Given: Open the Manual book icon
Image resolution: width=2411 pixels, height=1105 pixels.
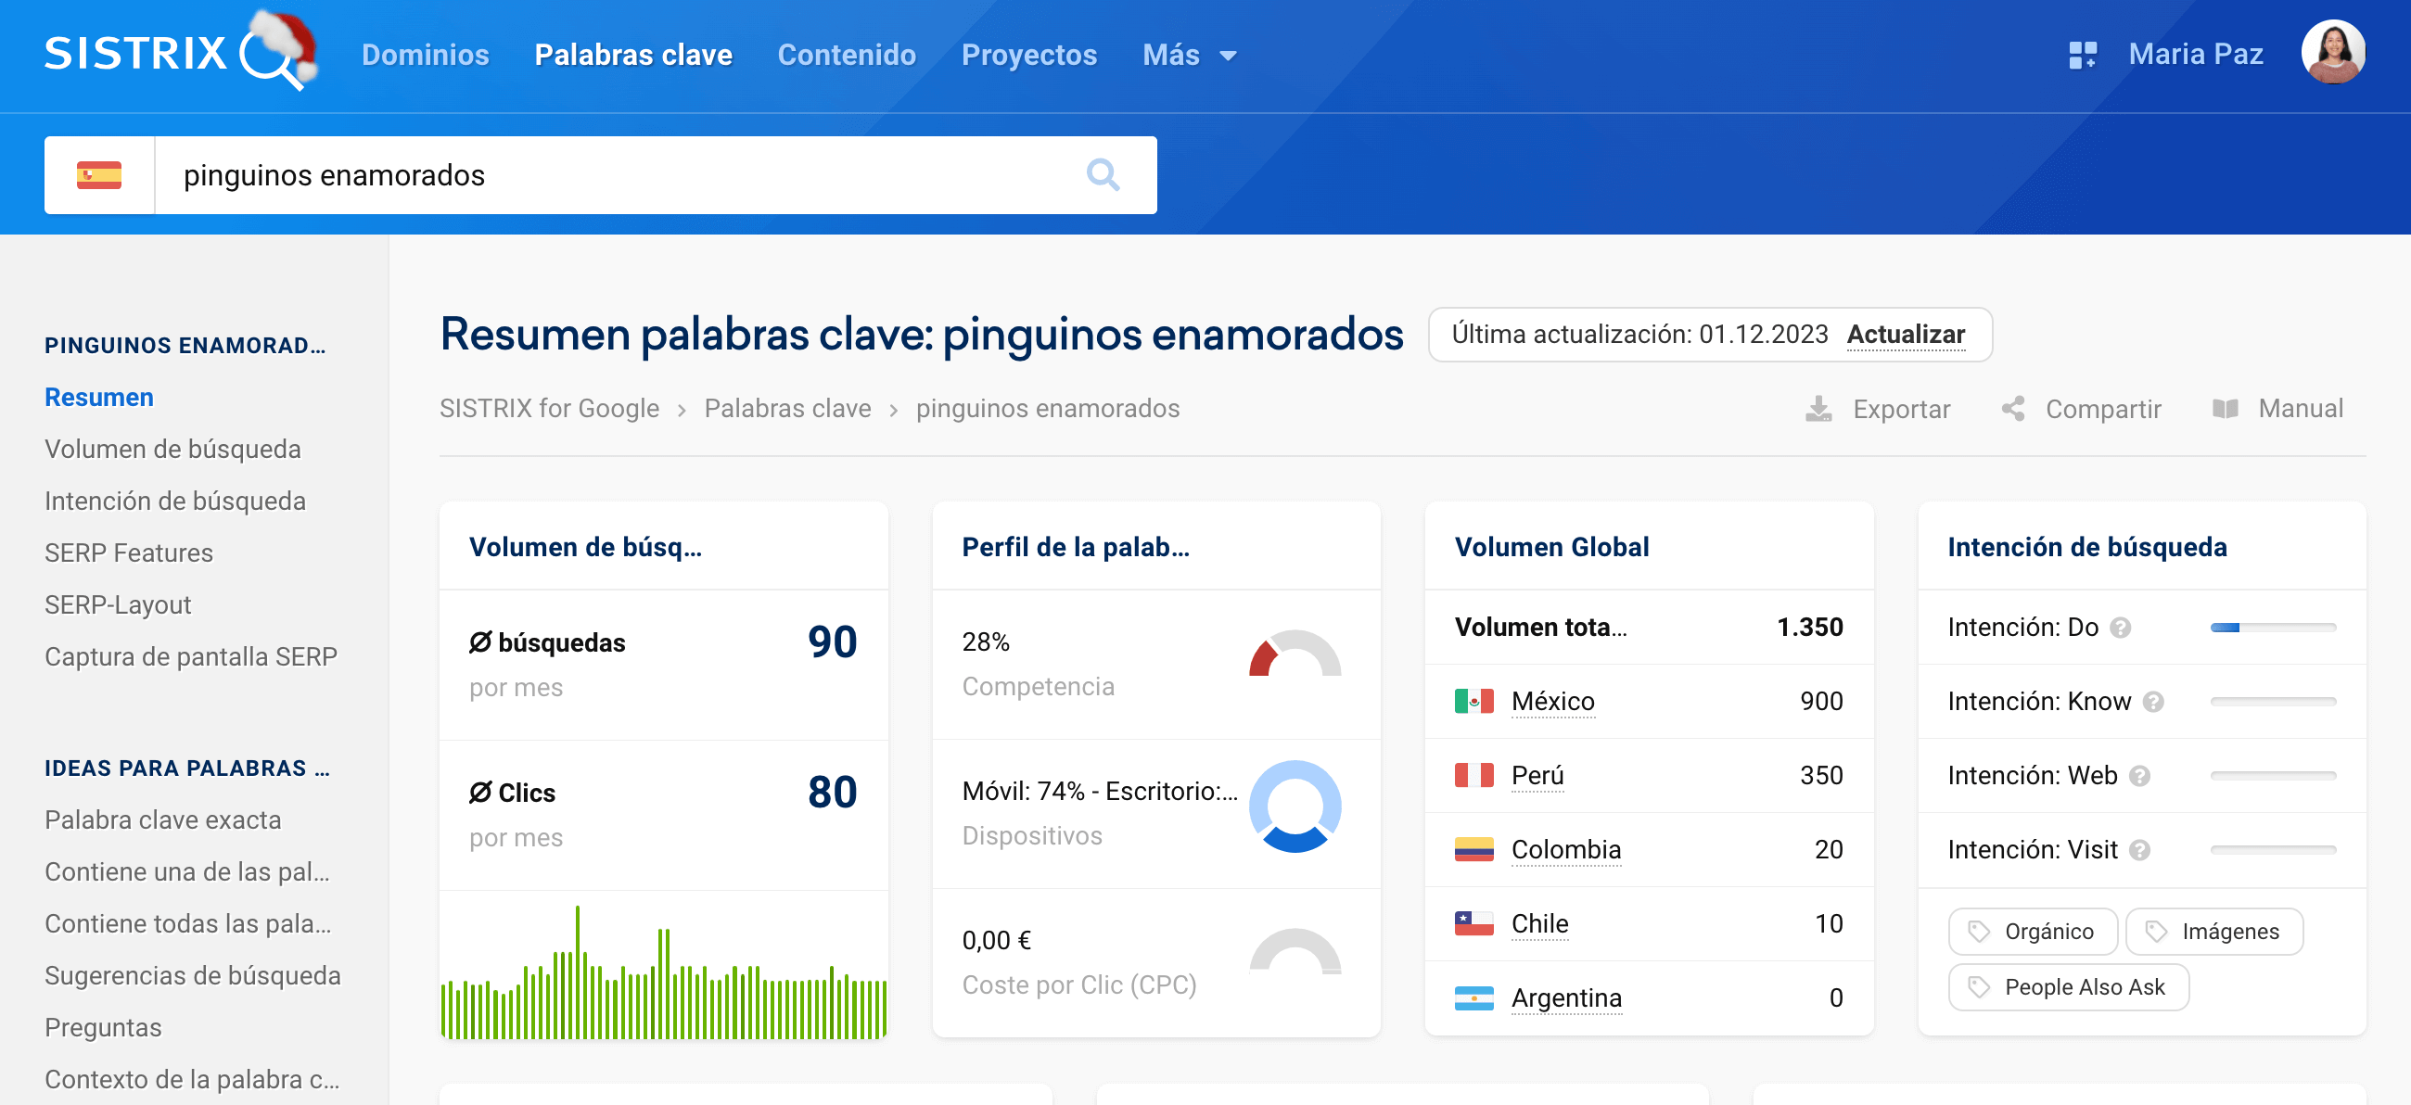Looking at the screenshot, I should [2224, 409].
